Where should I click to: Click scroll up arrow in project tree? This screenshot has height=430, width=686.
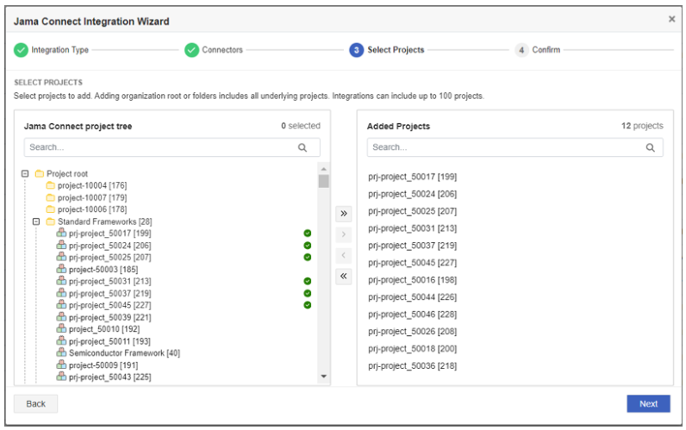point(324,169)
